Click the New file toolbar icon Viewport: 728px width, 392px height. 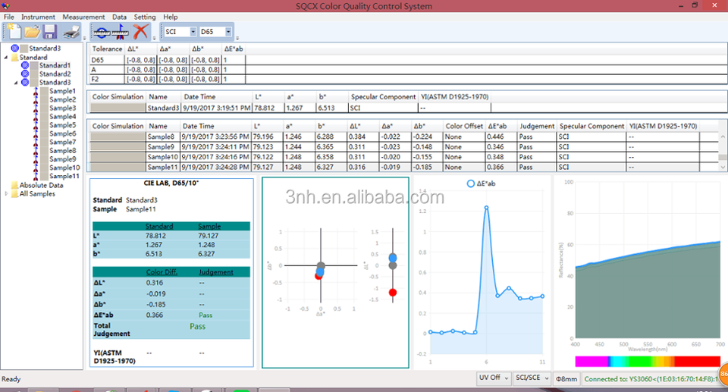coord(13,32)
